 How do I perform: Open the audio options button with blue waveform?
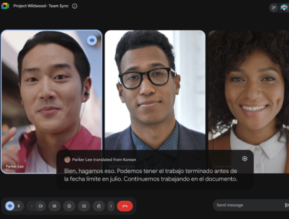(x=10, y=206)
